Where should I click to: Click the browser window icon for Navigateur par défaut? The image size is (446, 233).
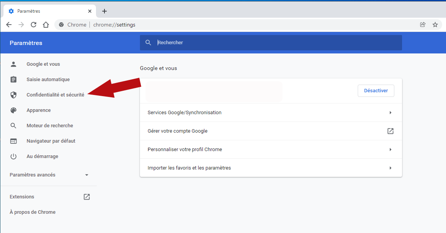coord(13,141)
